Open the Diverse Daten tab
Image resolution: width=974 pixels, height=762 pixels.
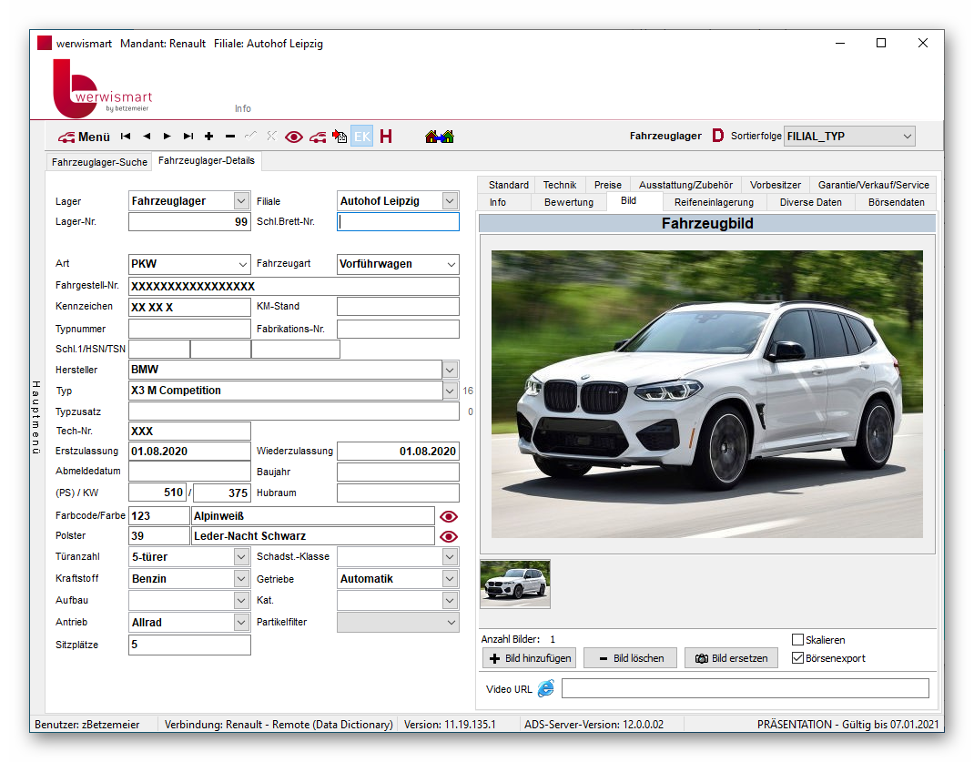pyautogui.click(x=811, y=202)
